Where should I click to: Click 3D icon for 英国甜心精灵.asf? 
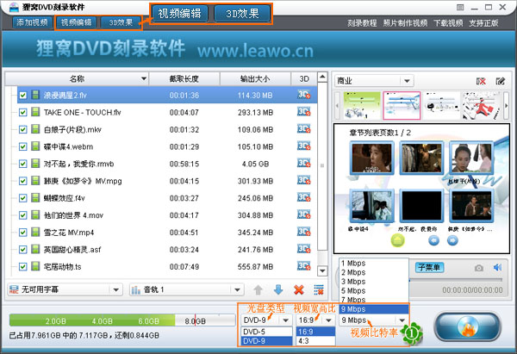303,249
